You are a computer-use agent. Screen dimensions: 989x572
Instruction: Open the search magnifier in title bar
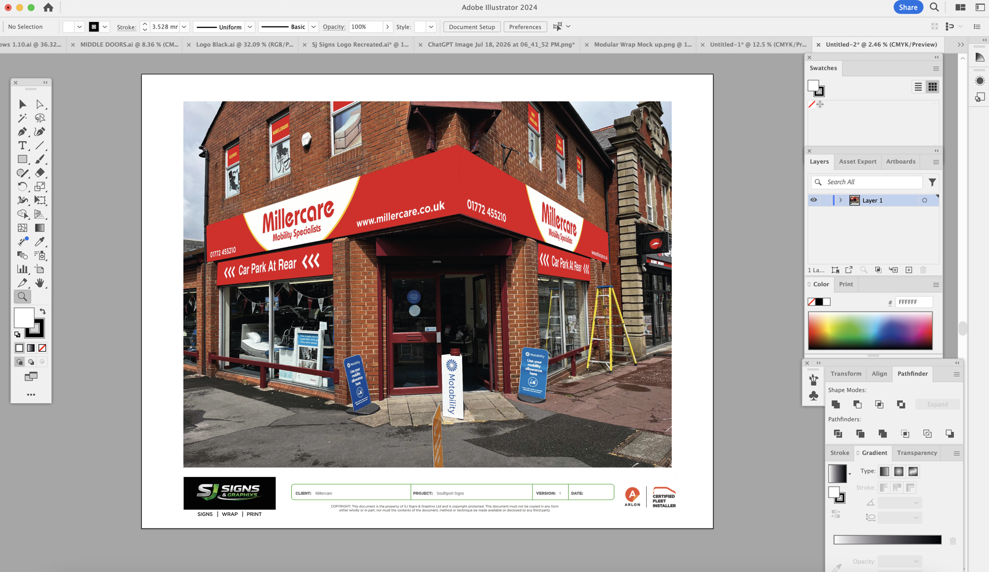(934, 7)
